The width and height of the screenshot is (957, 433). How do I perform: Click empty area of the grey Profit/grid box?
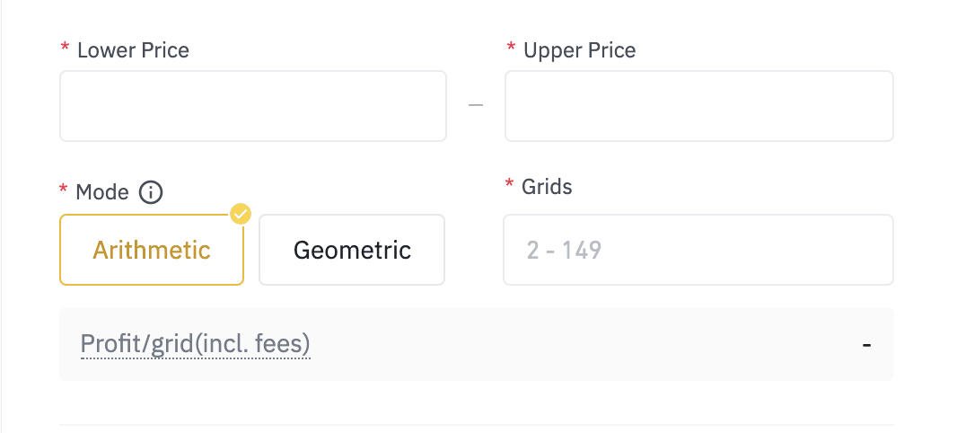pos(584,344)
